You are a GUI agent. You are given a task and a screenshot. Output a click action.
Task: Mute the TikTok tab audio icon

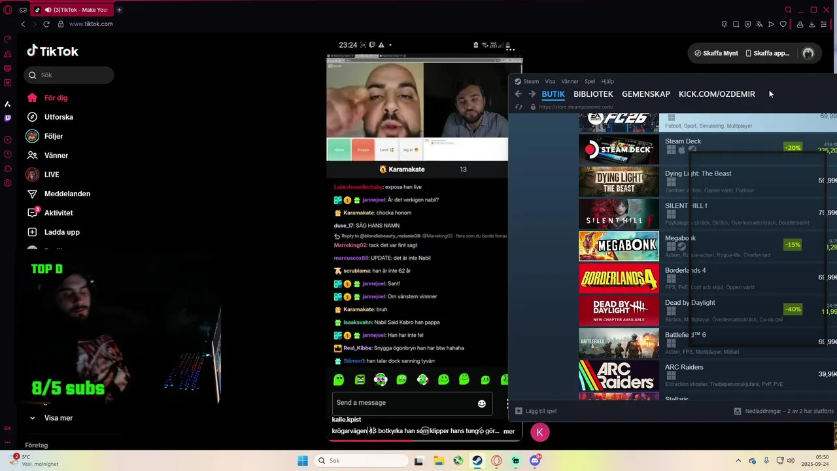click(x=48, y=10)
